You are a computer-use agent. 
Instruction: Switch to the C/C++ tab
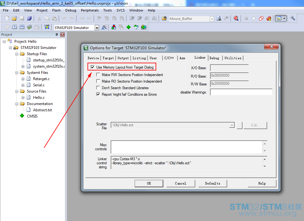[169, 58]
